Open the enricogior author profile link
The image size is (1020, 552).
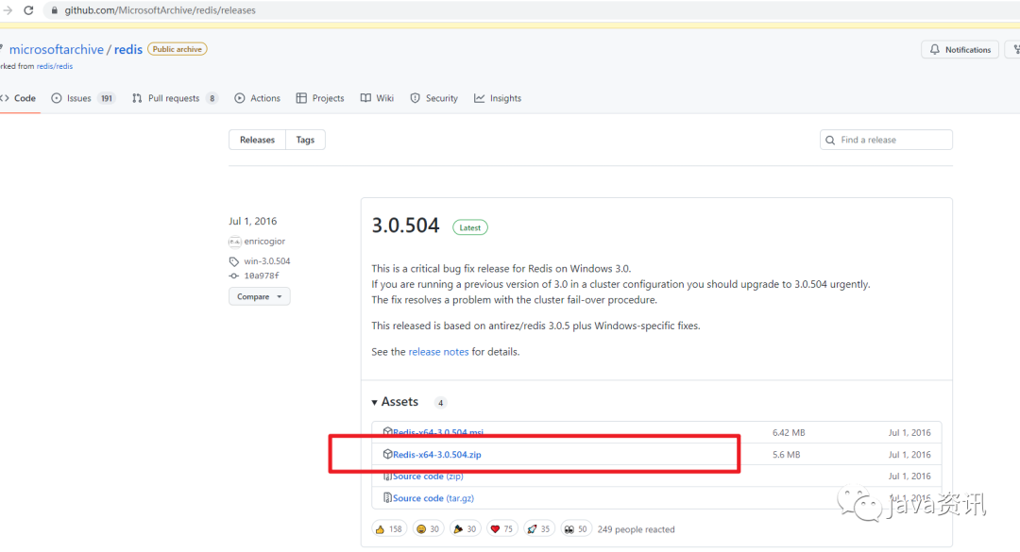coord(264,242)
